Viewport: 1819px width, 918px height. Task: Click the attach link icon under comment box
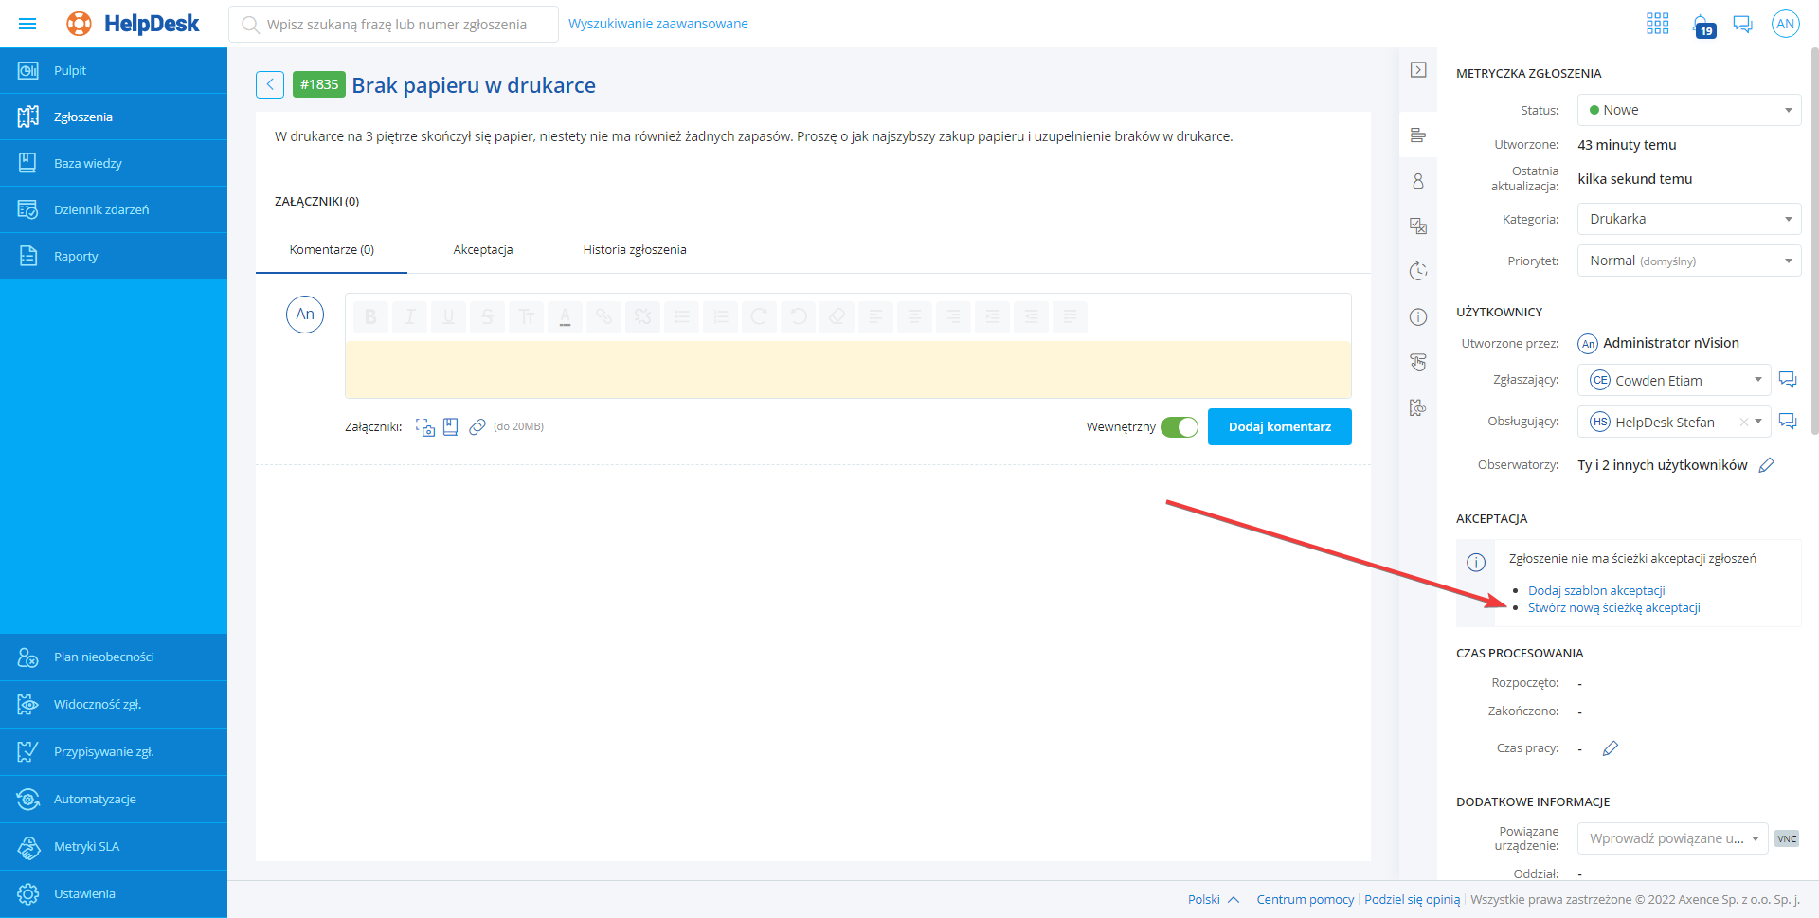[x=477, y=427]
